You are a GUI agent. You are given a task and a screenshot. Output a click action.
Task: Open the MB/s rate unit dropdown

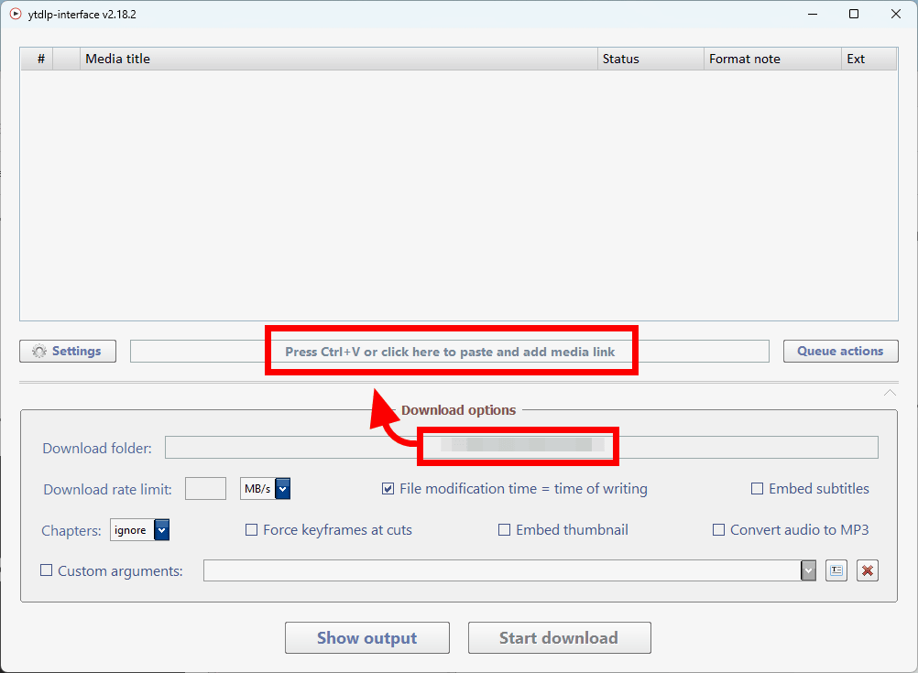pyautogui.click(x=283, y=489)
